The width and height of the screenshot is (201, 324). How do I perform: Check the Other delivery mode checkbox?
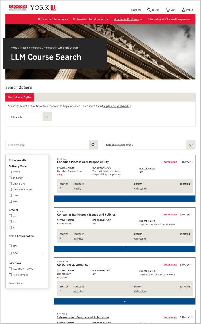click(10, 195)
